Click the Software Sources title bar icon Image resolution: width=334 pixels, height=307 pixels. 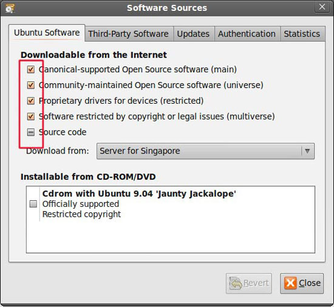click(10, 8)
